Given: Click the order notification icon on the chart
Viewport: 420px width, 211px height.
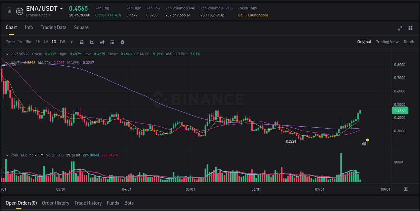Looking at the screenshot, I should click(x=364, y=143).
